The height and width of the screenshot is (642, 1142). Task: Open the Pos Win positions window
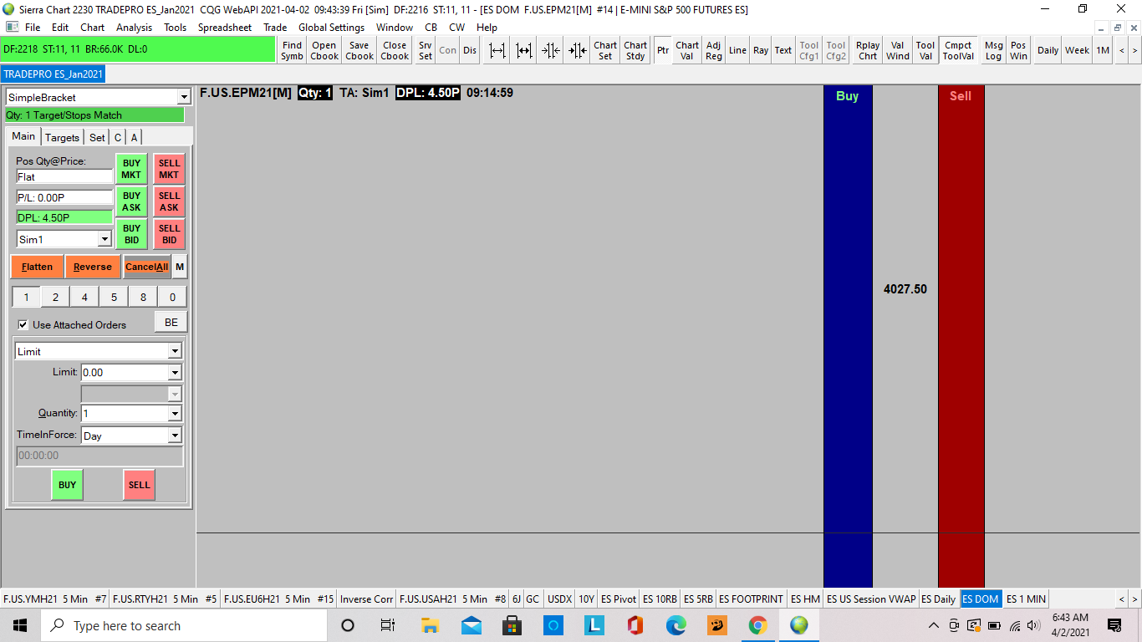[1018, 50]
